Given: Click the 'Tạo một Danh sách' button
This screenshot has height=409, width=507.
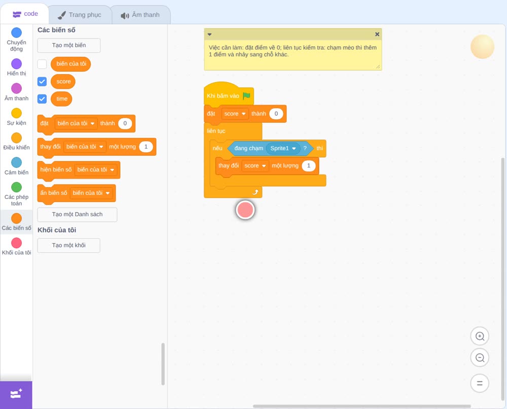Looking at the screenshot, I should click(x=77, y=215).
